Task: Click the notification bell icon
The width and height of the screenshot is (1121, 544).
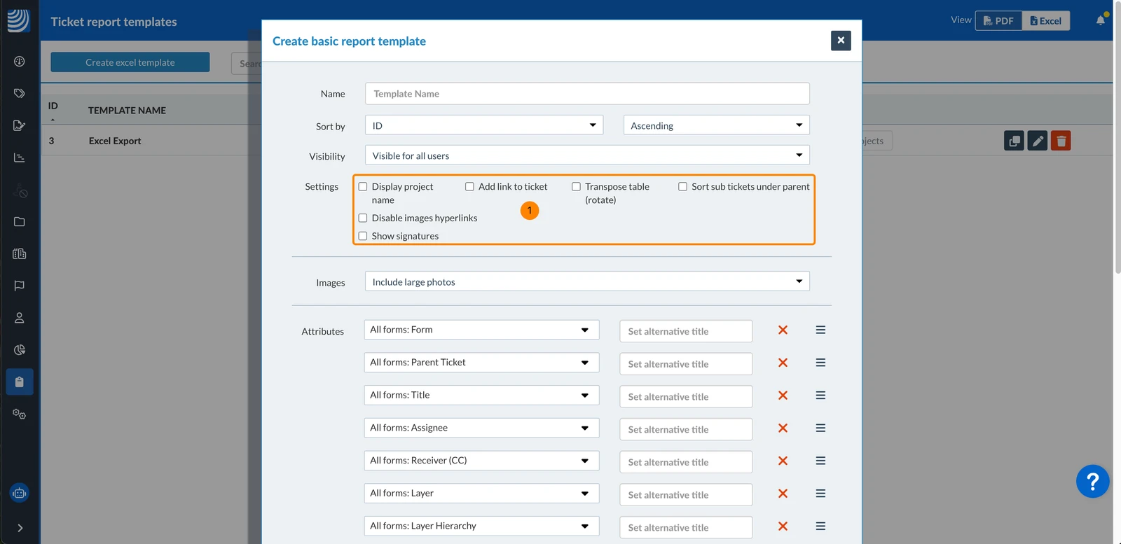Action: tap(1101, 20)
